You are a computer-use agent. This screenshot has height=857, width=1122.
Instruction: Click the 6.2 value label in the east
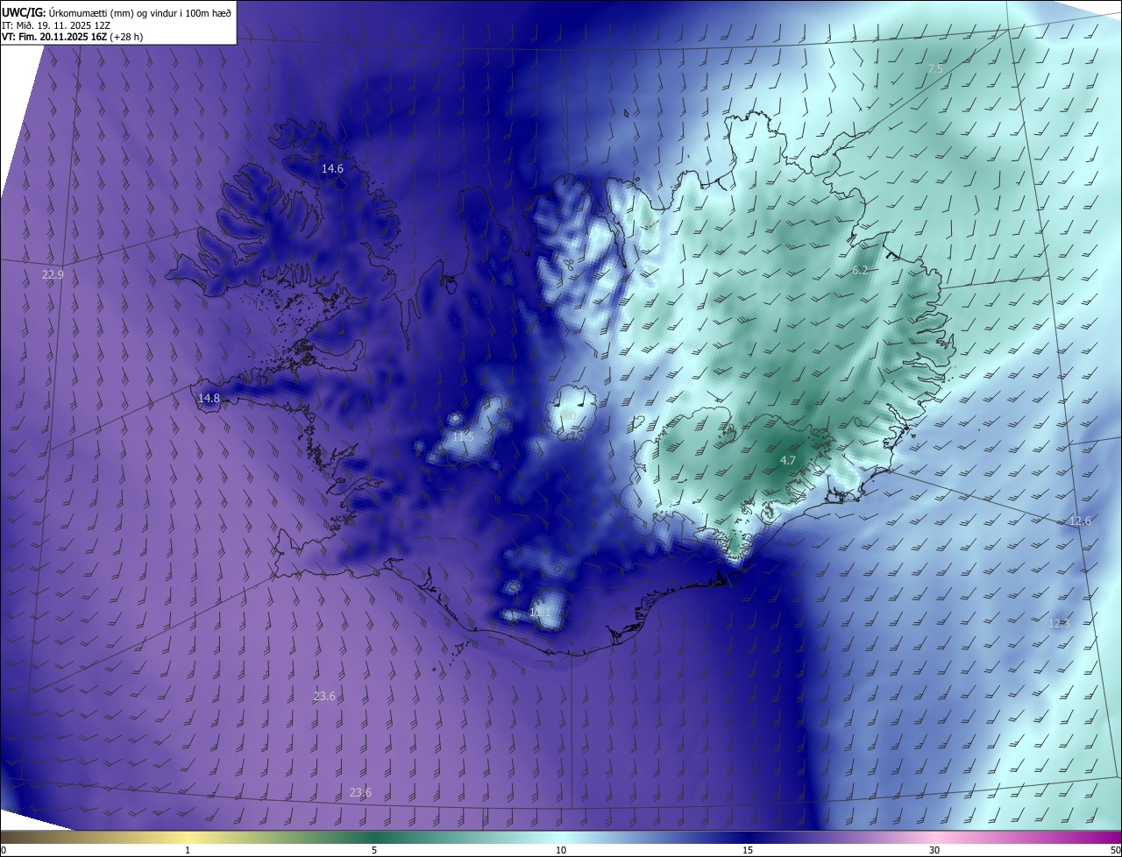tap(860, 271)
